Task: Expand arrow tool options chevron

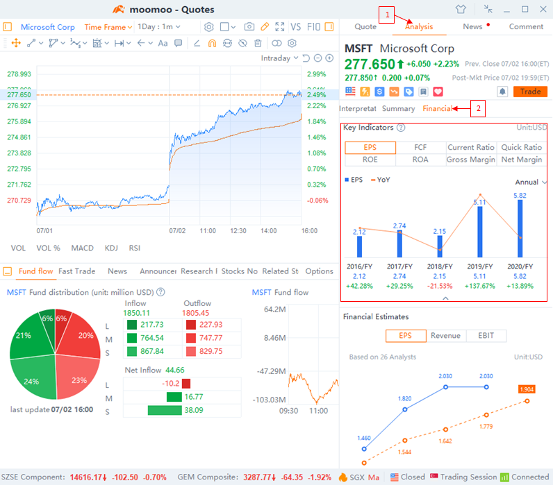Action: pos(151,43)
